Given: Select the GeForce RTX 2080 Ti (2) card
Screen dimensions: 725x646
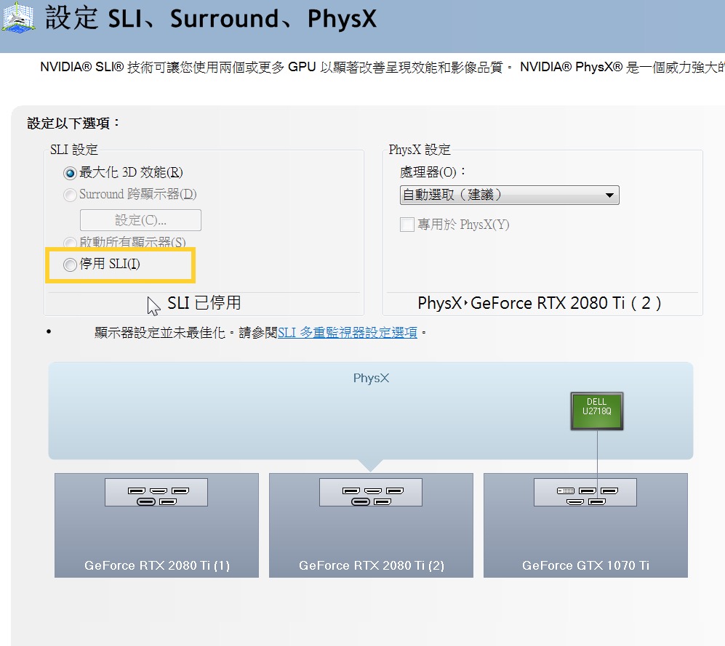Looking at the screenshot, I should click(x=372, y=525).
